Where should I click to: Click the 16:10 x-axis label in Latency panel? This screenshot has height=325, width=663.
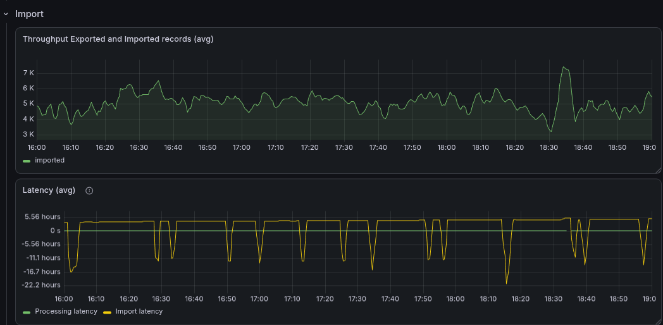96,299
